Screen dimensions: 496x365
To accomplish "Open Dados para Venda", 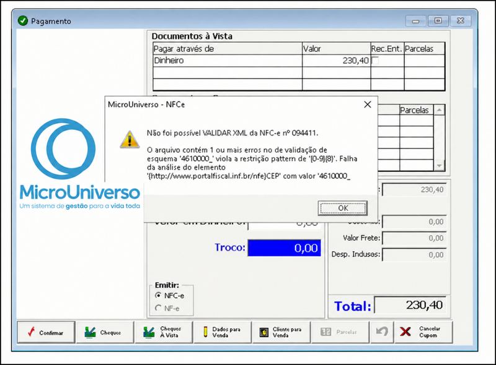I will [223, 332].
